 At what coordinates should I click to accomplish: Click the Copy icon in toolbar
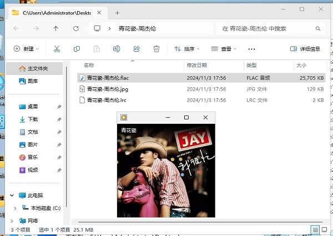77,49
